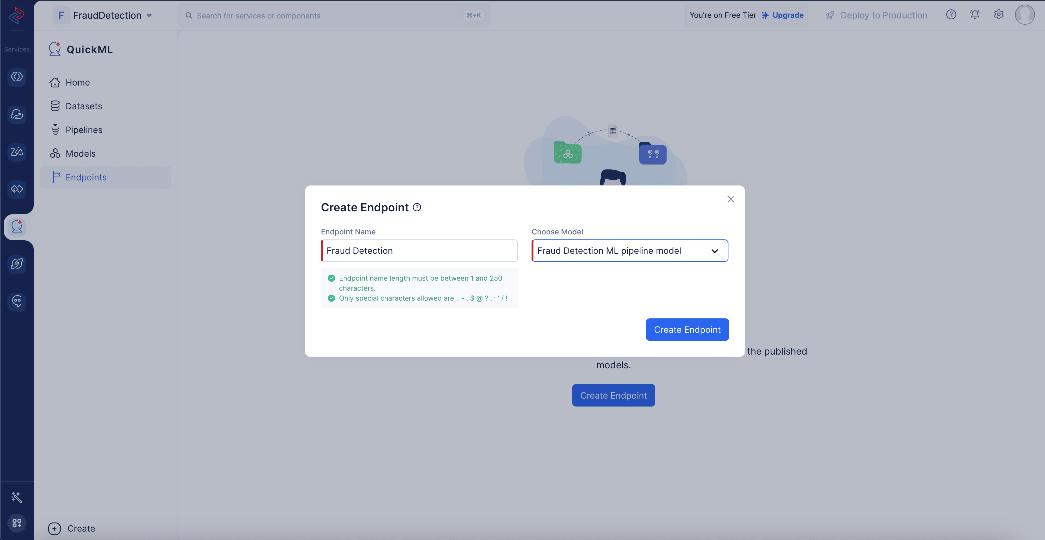
Task: Click the Datasets navigation icon
Action: (54, 106)
